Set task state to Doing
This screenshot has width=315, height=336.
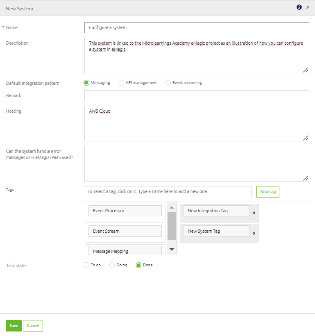click(x=112, y=265)
